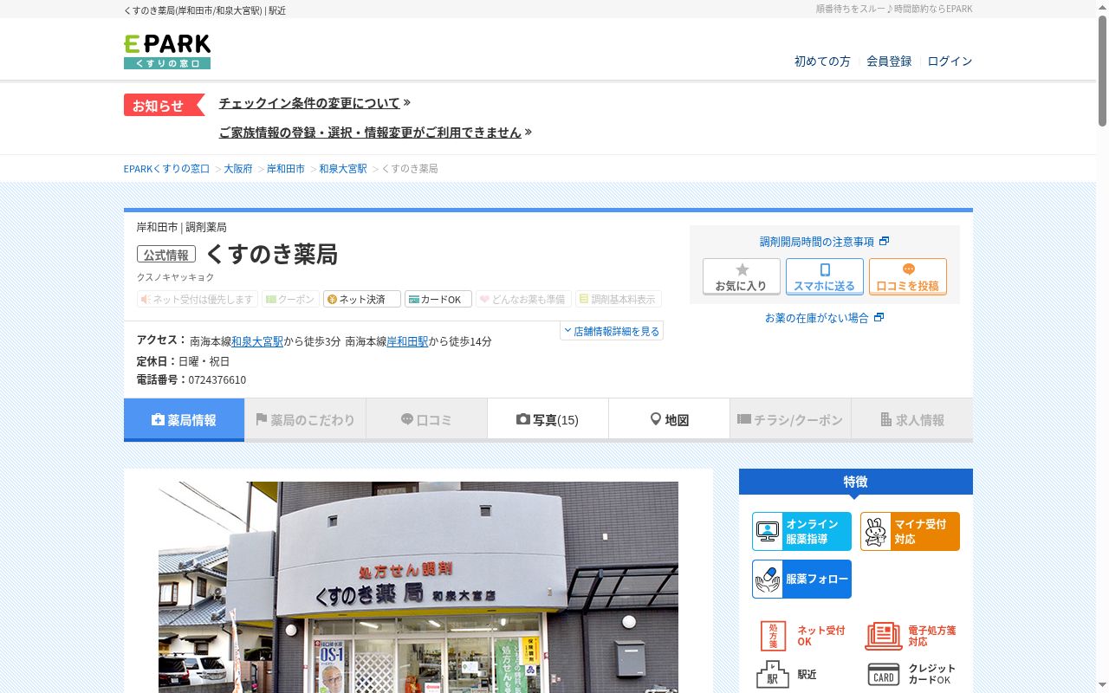Click the EPARKくすりの窓口 breadcrumb
The width and height of the screenshot is (1109, 693).
[166, 169]
